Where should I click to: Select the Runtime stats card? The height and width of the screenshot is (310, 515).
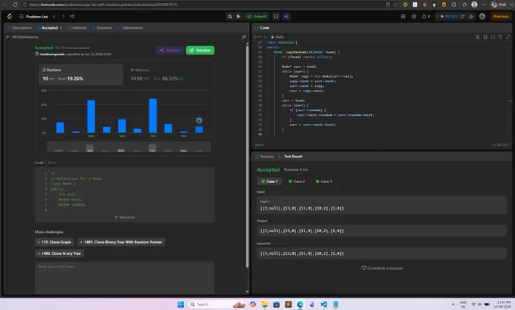coord(80,74)
